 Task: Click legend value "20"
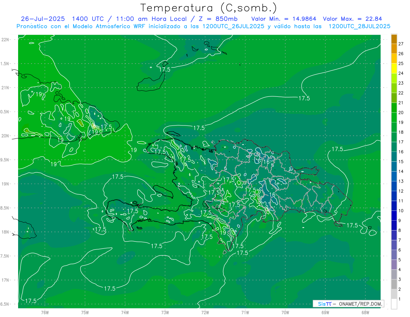(401, 113)
